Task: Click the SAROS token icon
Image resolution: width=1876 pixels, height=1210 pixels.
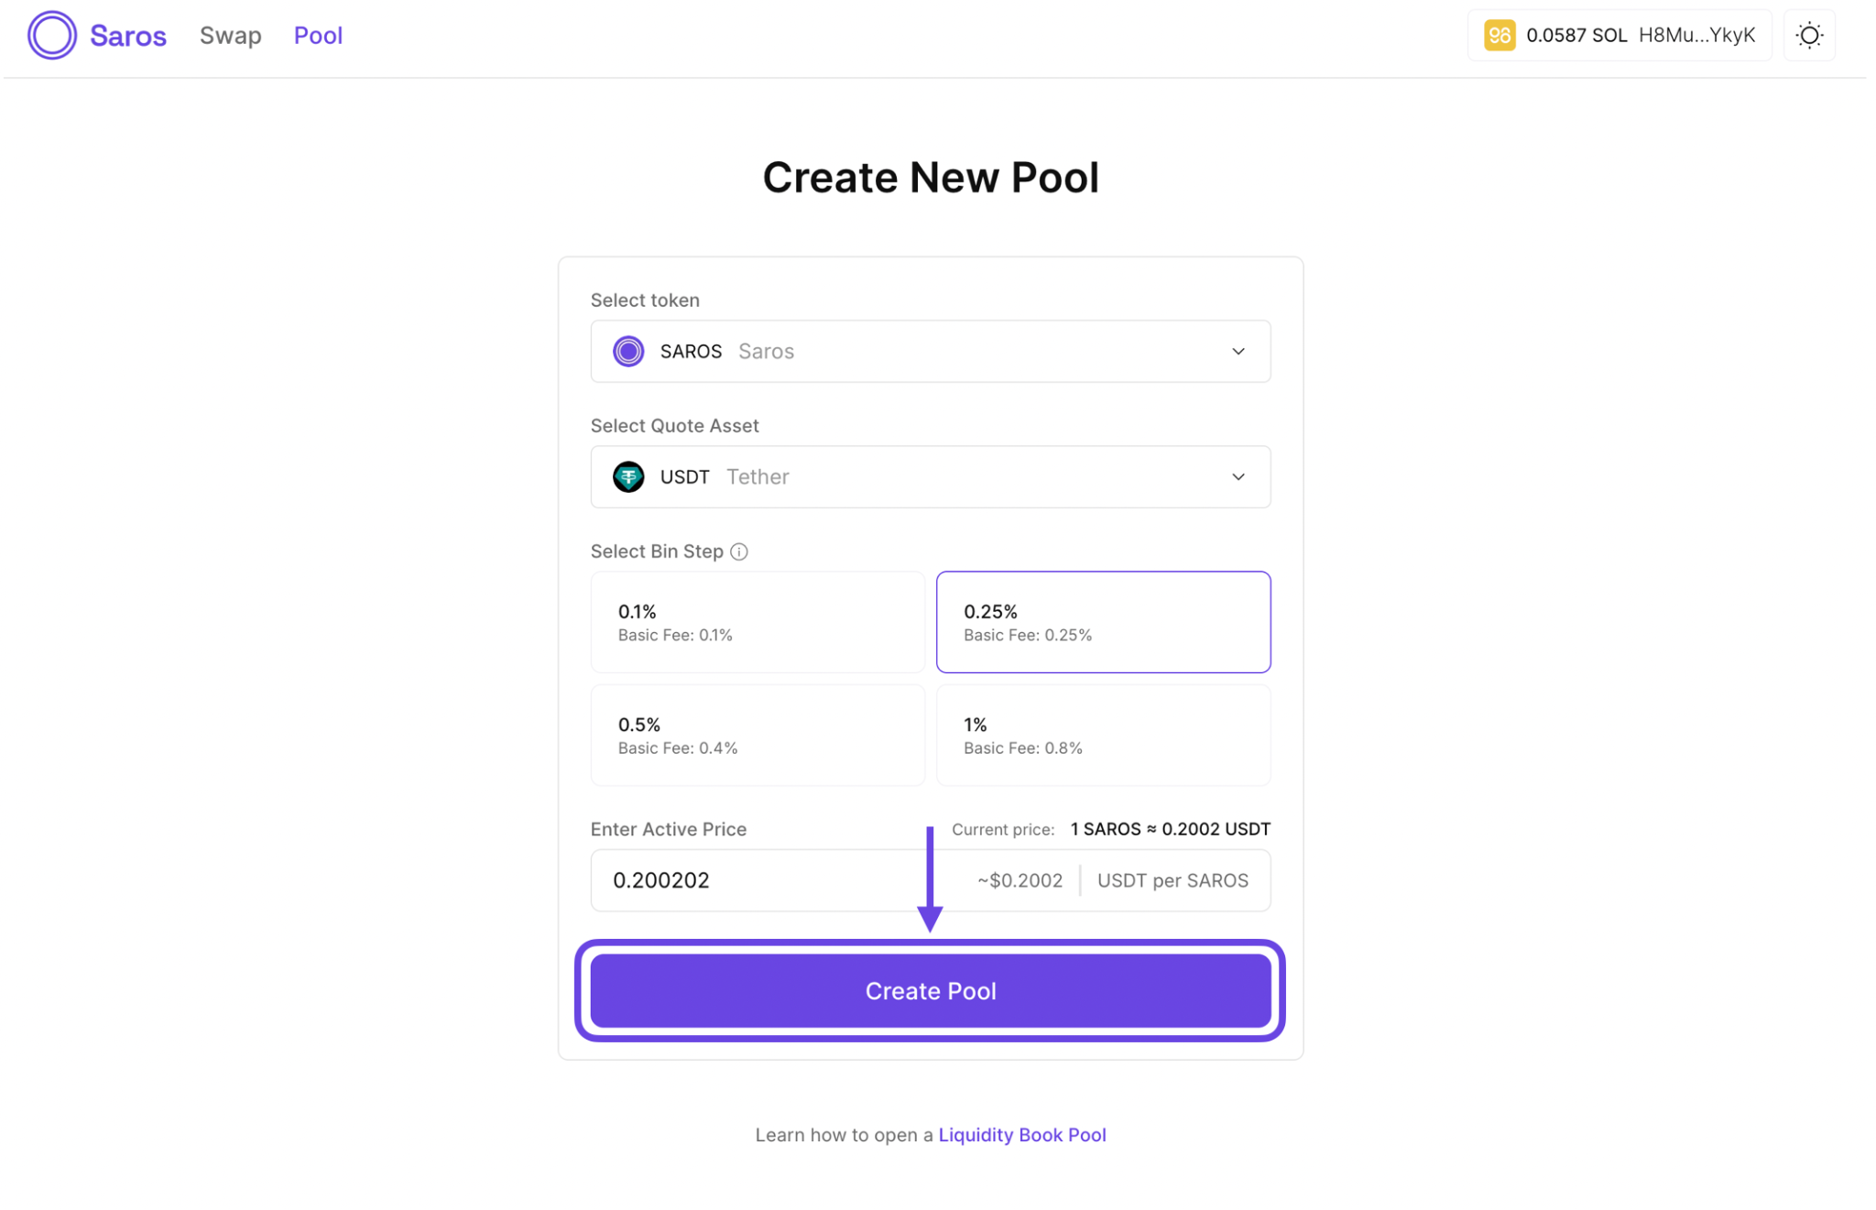Action: pos(628,352)
